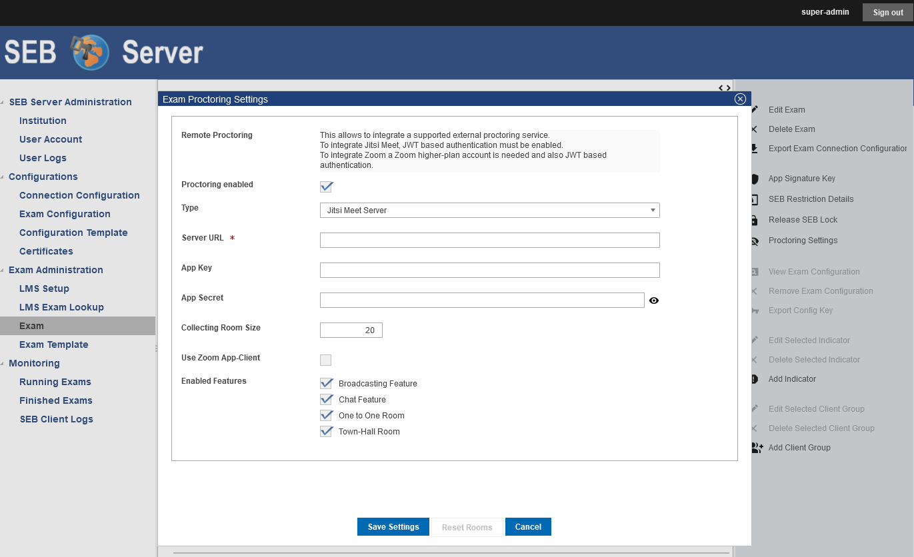
Task: Uncheck the Proctoring enabled checkbox
Action: 326,187
